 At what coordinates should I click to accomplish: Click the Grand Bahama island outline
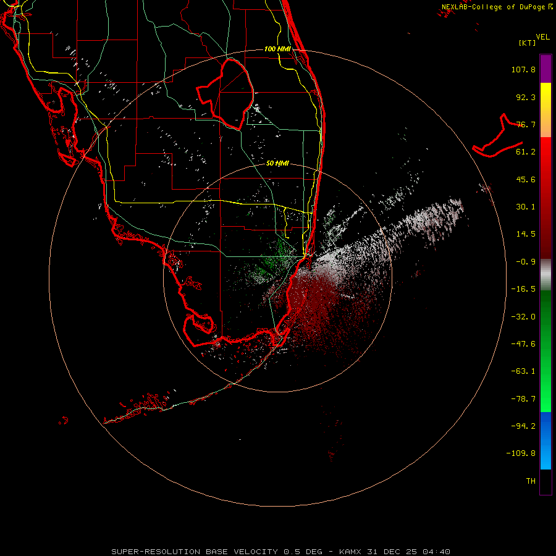pyautogui.click(x=497, y=136)
